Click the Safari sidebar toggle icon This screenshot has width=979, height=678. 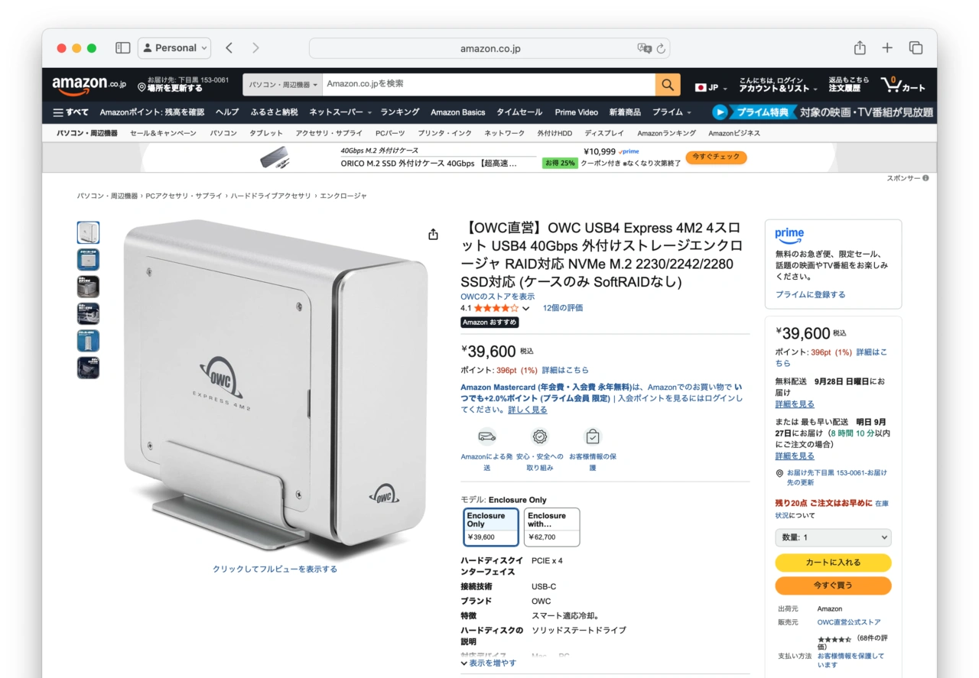pos(122,48)
